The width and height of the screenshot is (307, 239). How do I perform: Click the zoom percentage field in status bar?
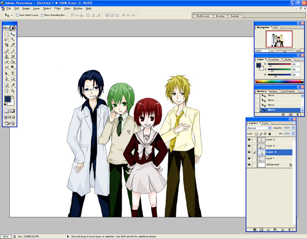tap(5, 237)
